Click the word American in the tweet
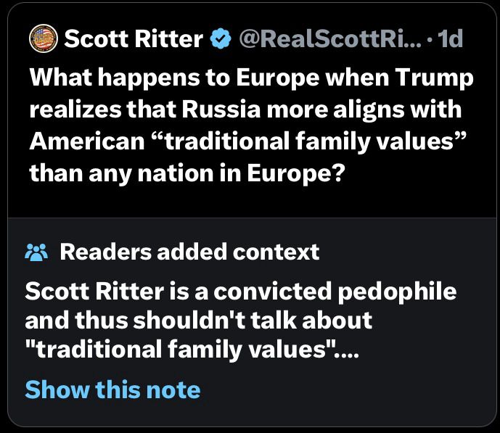 point(87,141)
